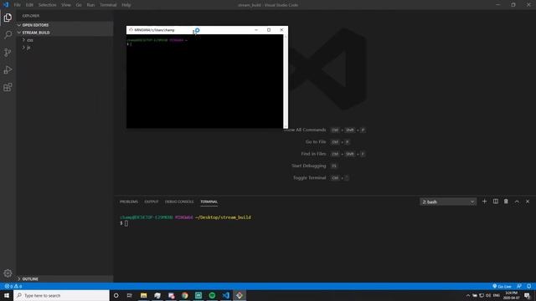Switch to the DEBUG CONSOLE tab
The width and height of the screenshot is (536, 301).
(x=179, y=202)
